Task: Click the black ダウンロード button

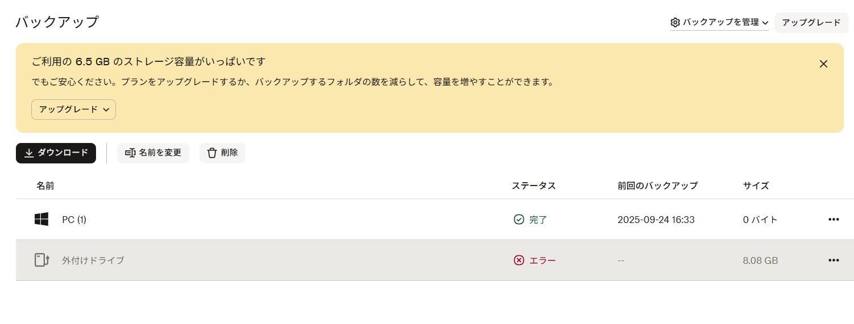Action: (56, 153)
